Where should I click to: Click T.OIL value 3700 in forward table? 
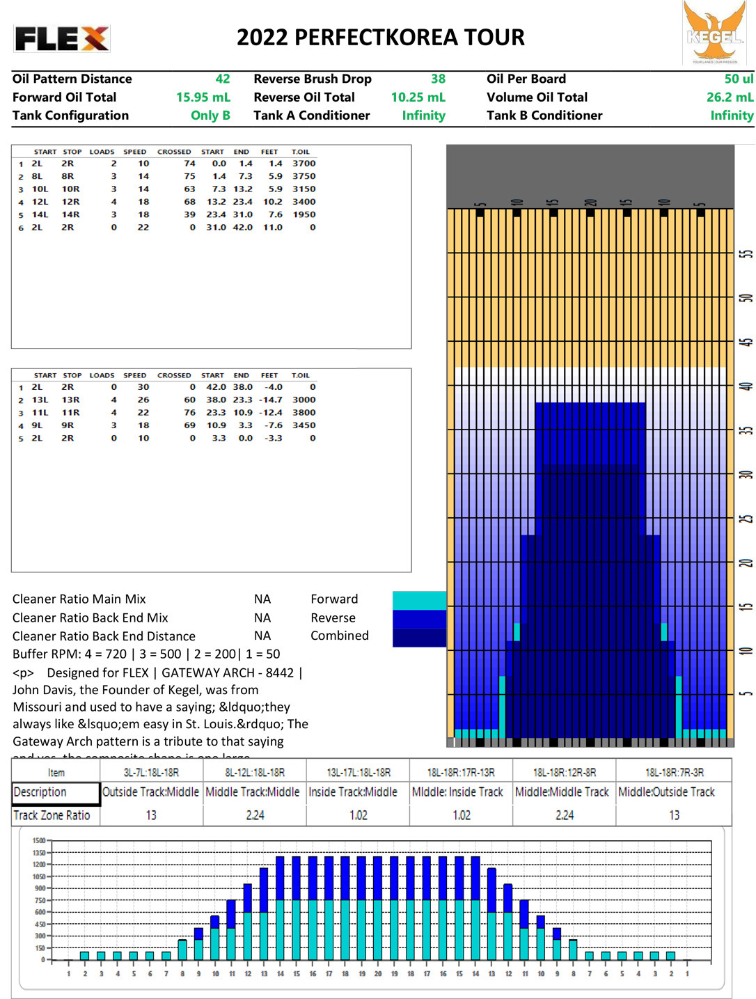tap(304, 164)
